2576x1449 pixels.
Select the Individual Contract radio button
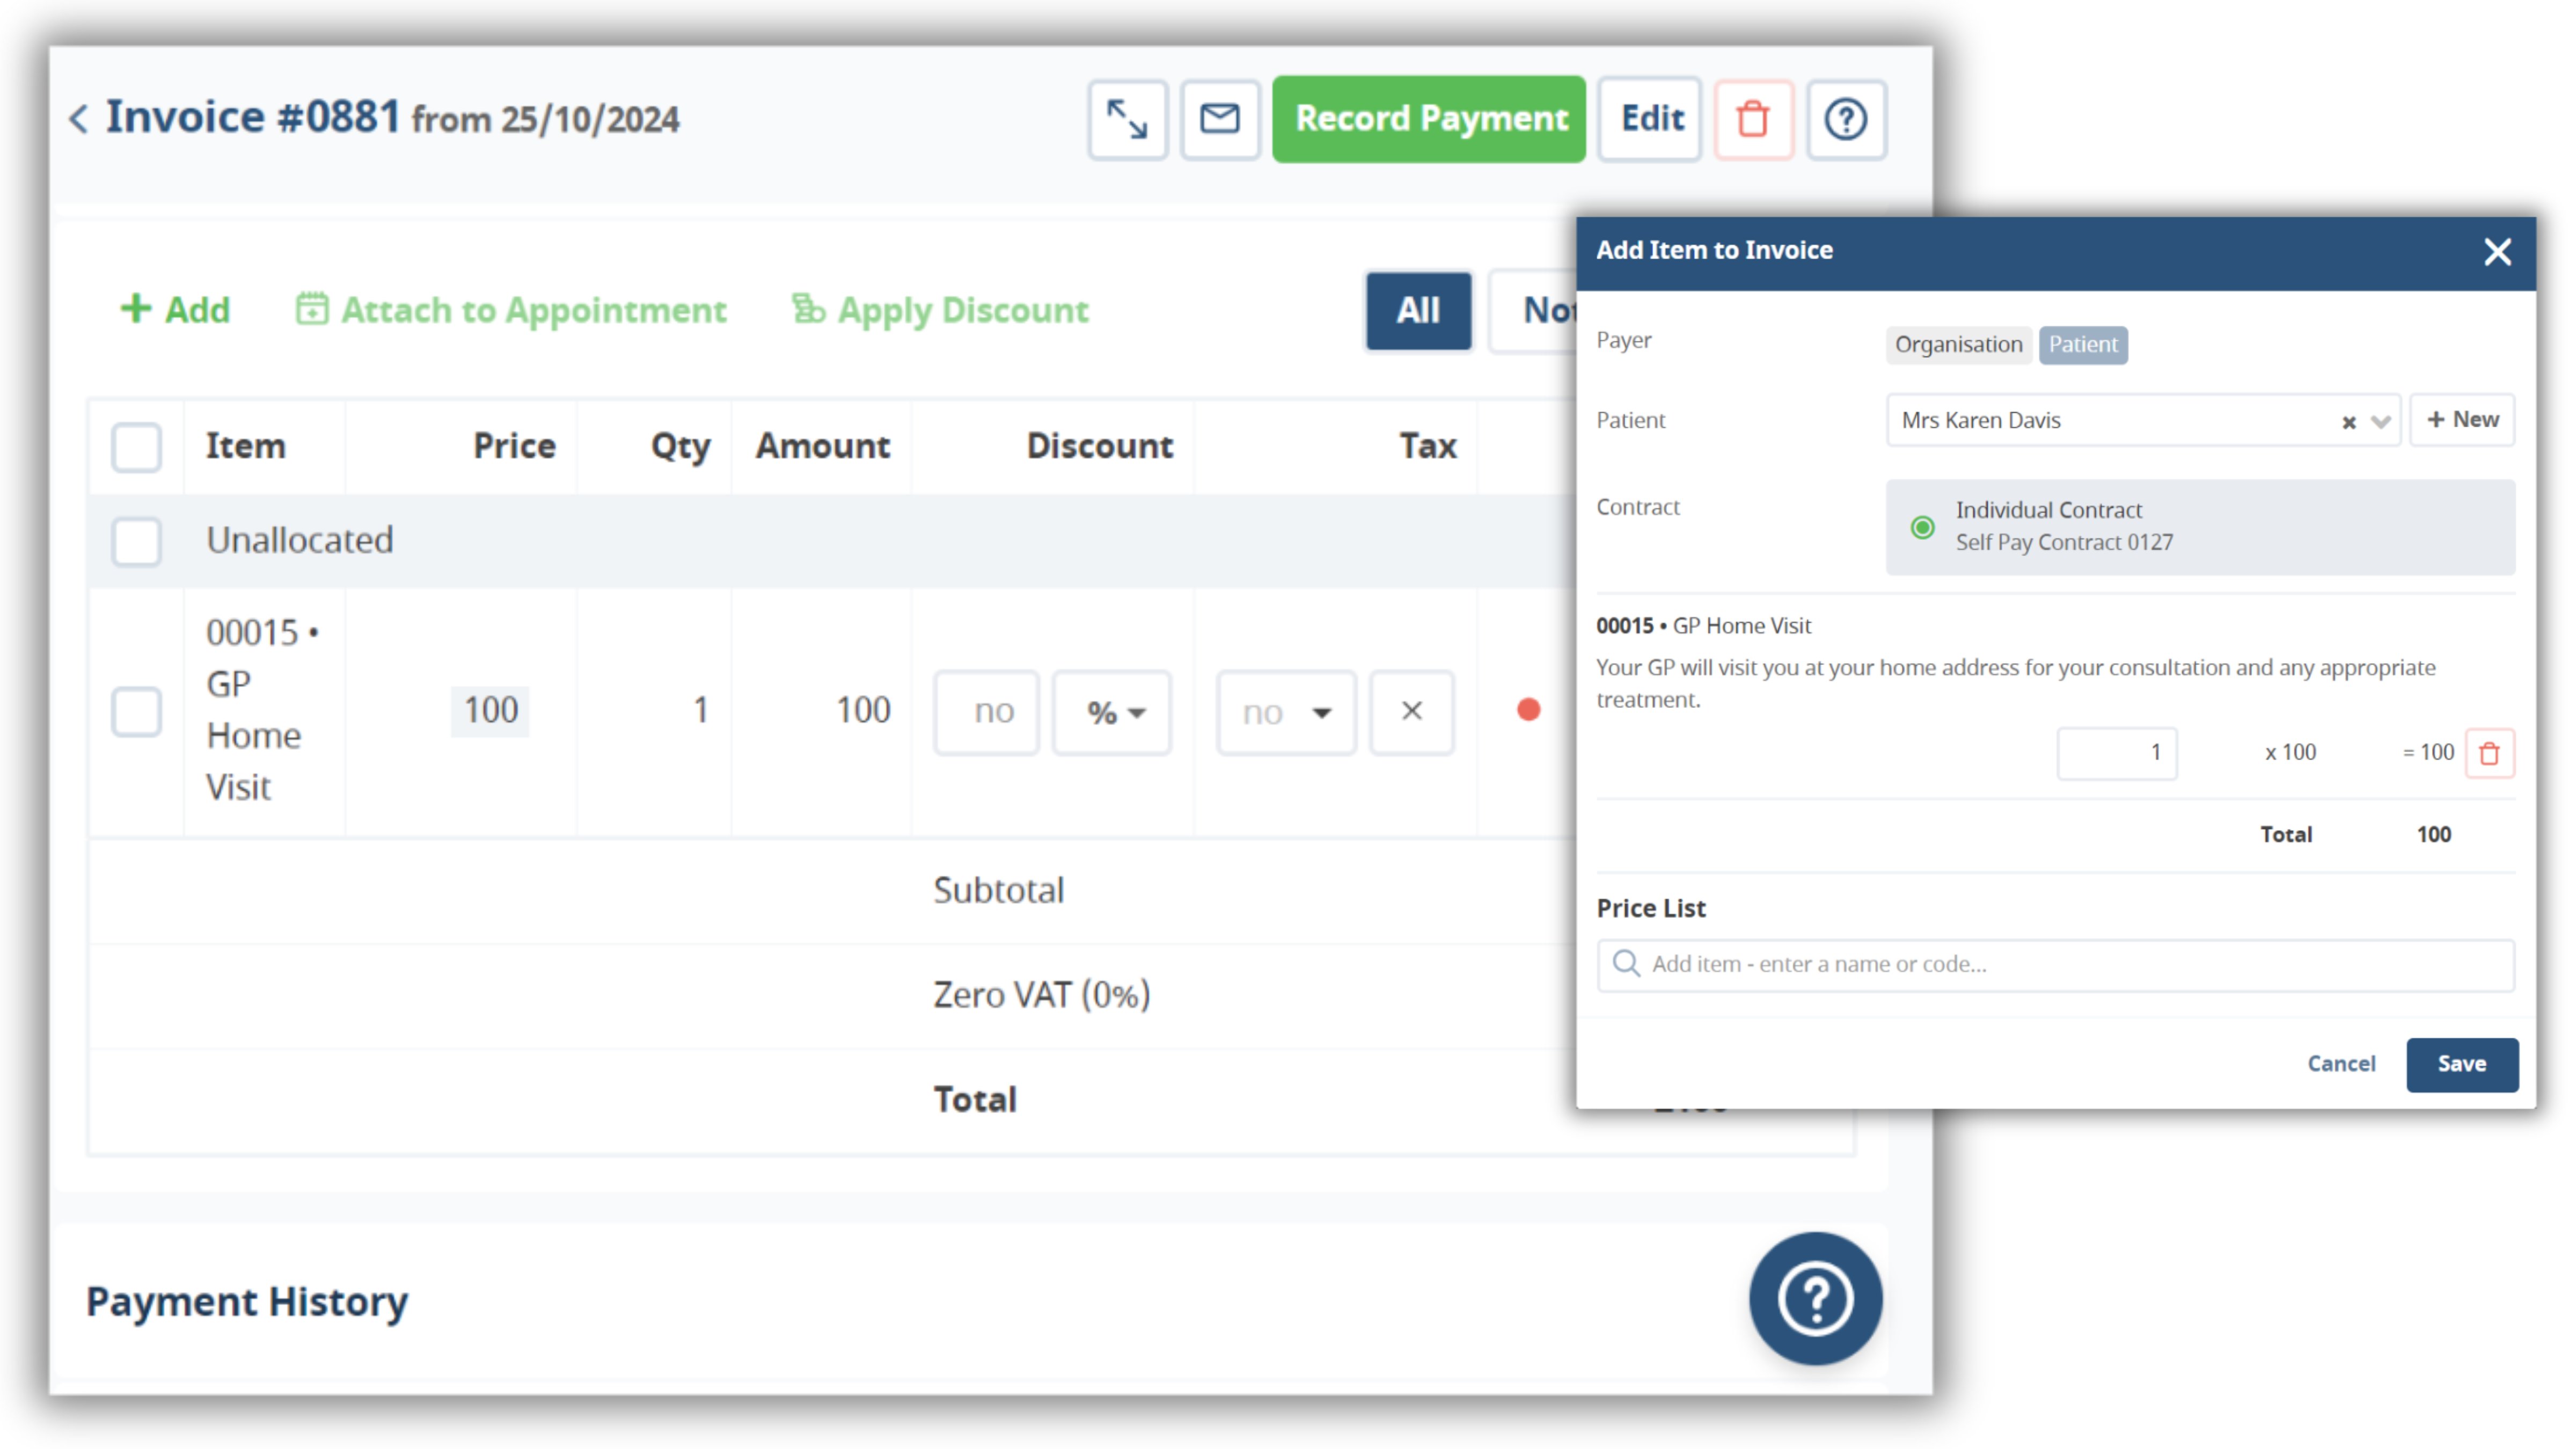coord(1923,526)
